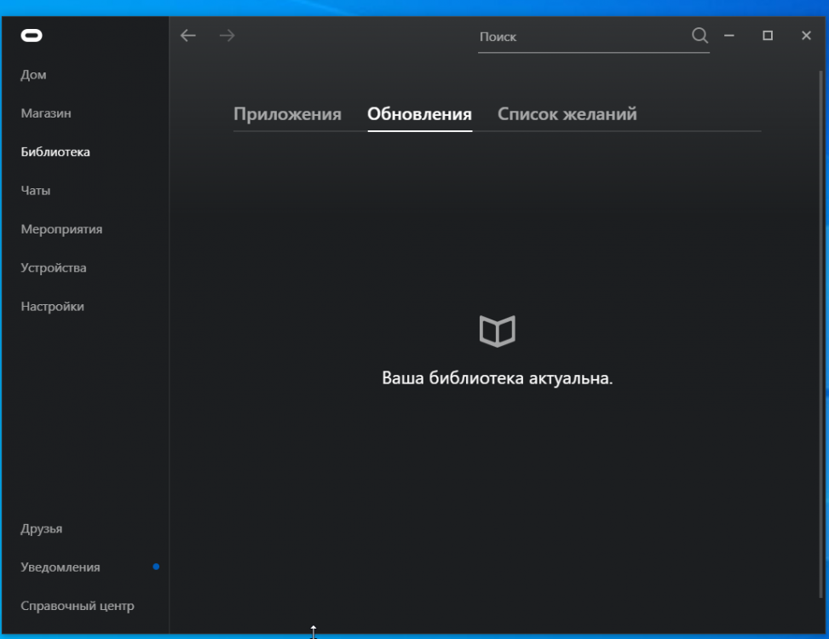The height and width of the screenshot is (639, 829).
Task: Click the vertical scrollbar on the right edge
Action: [x=821, y=334]
